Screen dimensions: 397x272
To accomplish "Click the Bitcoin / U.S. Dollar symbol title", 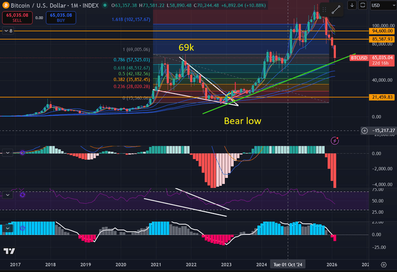I will [55, 5].
